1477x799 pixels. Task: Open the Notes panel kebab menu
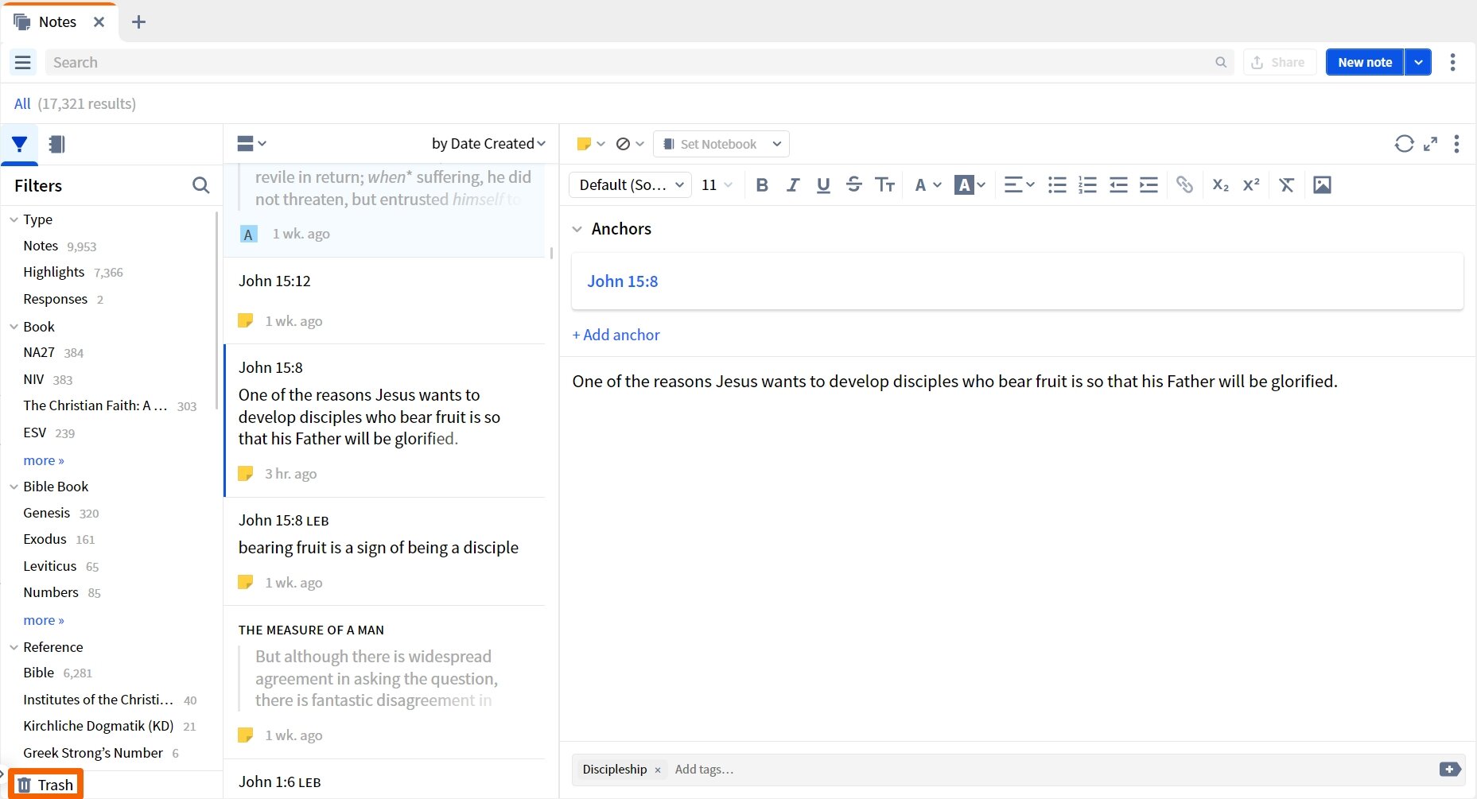(x=1452, y=62)
